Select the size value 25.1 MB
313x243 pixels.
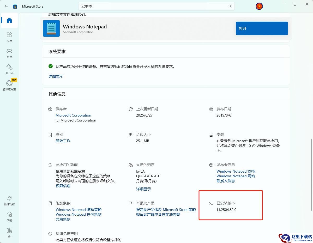tap(143, 141)
